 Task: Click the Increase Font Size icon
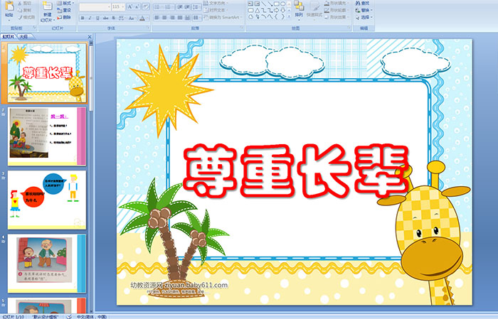[129, 6]
